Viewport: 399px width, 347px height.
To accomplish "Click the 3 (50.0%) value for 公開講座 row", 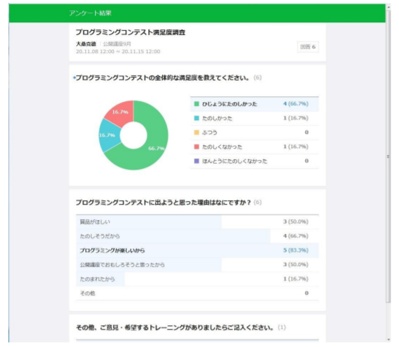I will (296, 265).
